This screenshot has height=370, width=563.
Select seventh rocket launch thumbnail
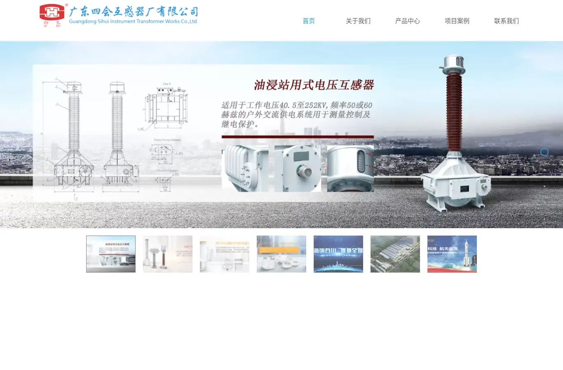452,254
